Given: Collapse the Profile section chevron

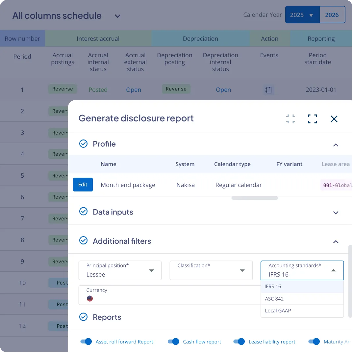Looking at the screenshot, I should (x=336, y=145).
